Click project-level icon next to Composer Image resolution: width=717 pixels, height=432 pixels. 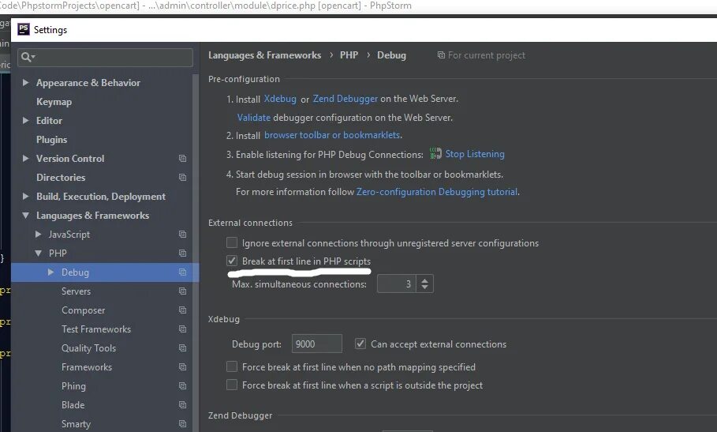(182, 310)
